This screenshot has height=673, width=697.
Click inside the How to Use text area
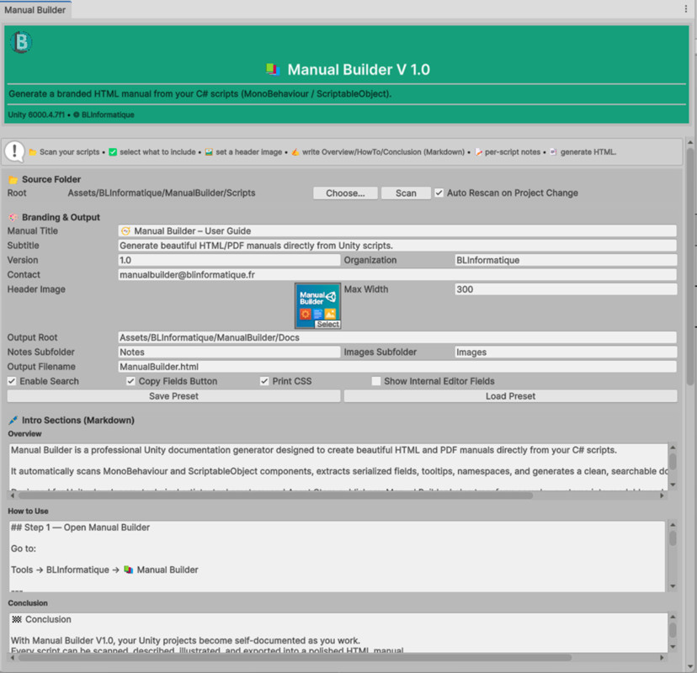[x=337, y=556]
